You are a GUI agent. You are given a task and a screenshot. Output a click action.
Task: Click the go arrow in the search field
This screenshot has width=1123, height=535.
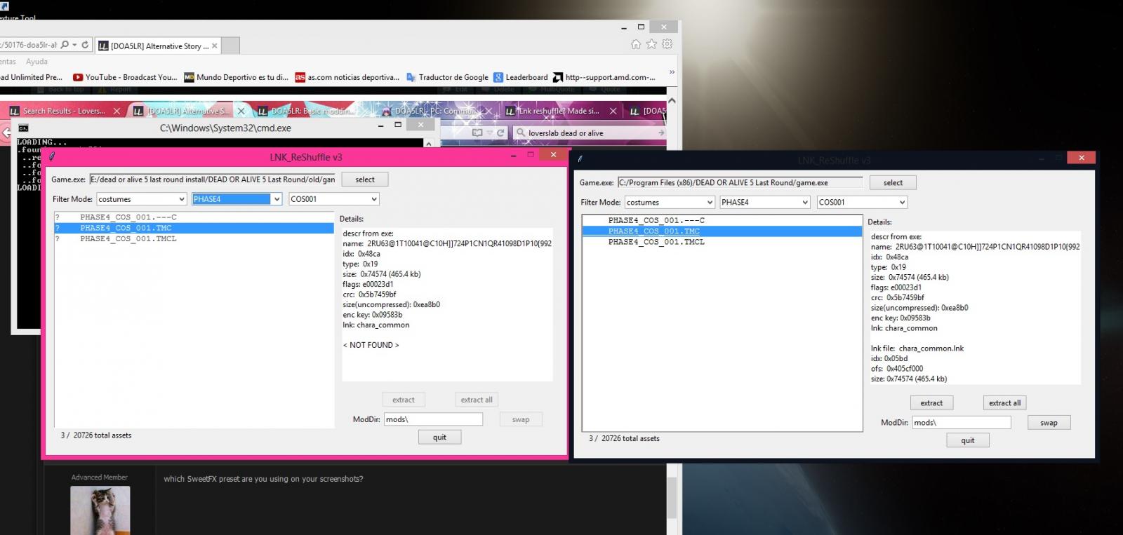[x=661, y=133]
